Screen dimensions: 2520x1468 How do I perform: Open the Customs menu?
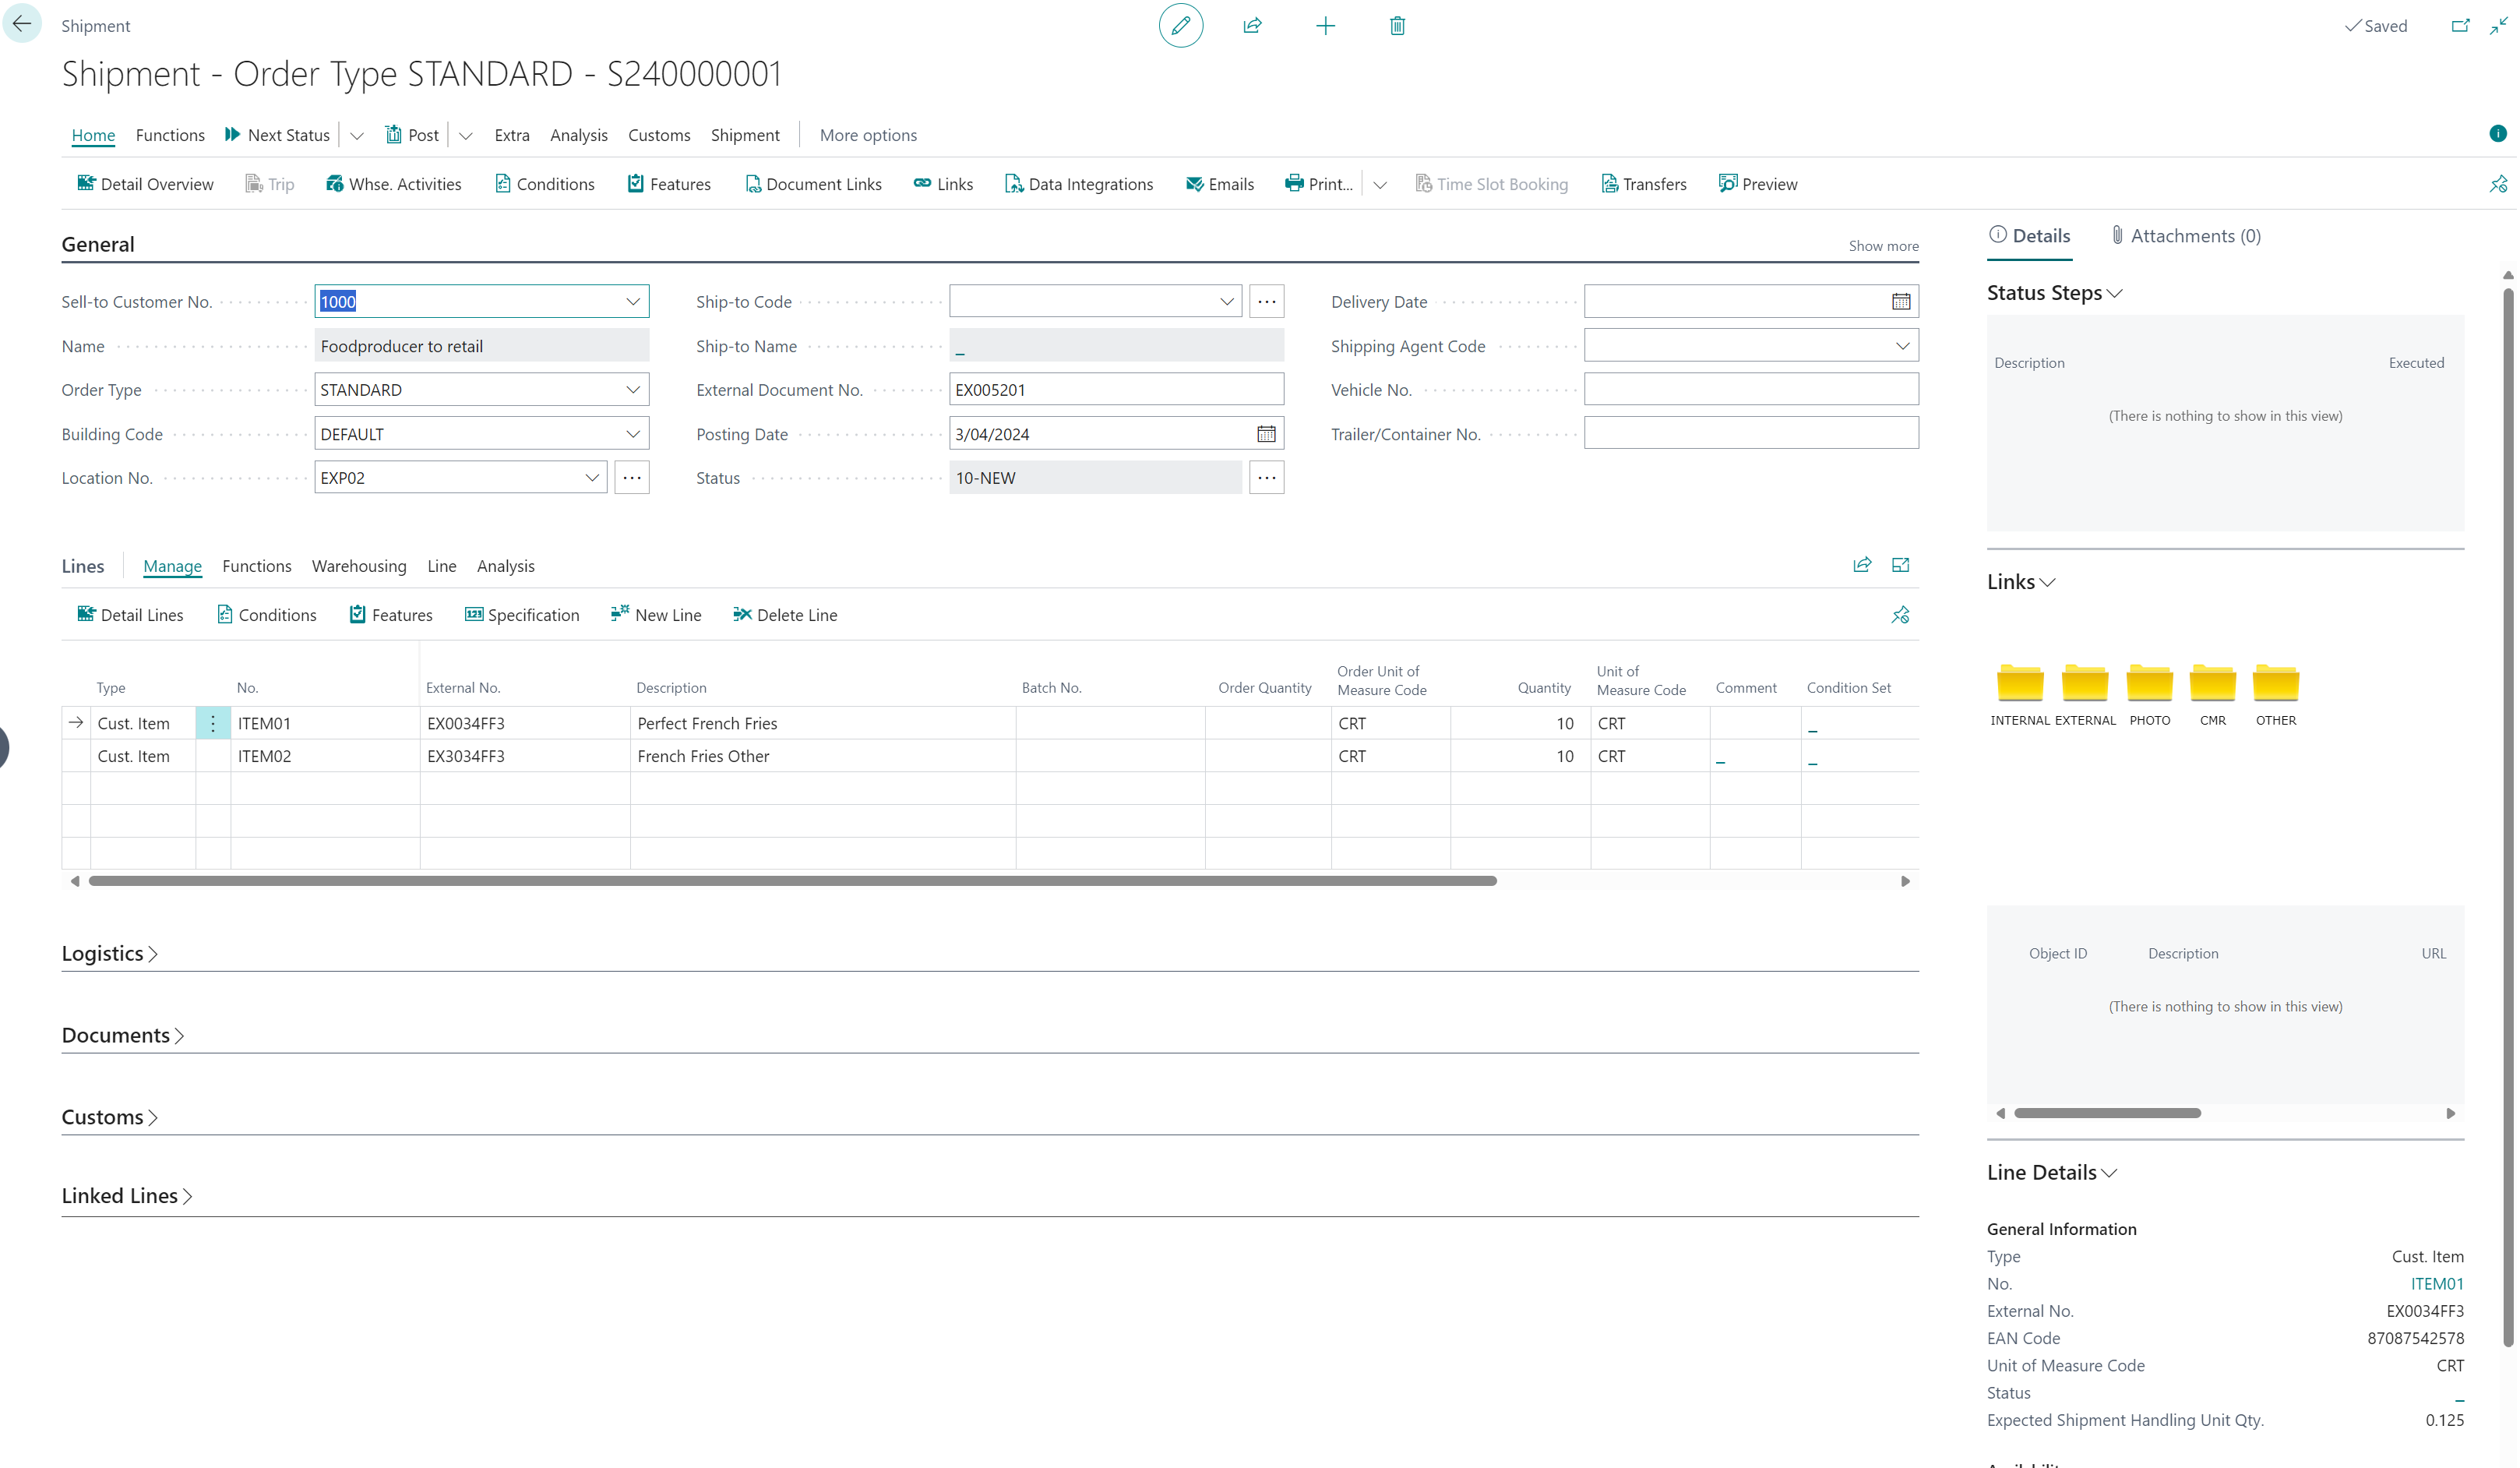(x=659, y=135)
